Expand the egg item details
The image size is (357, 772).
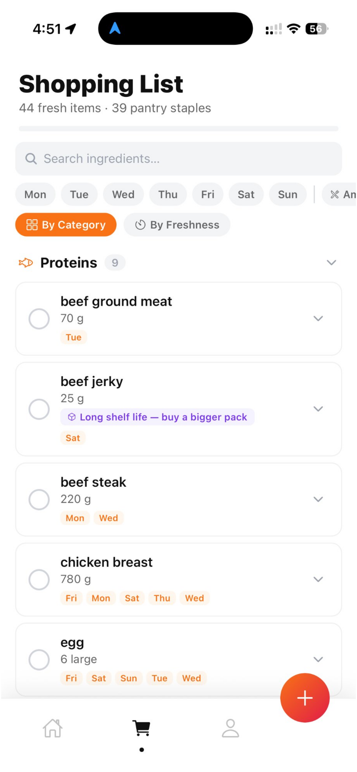318,659
